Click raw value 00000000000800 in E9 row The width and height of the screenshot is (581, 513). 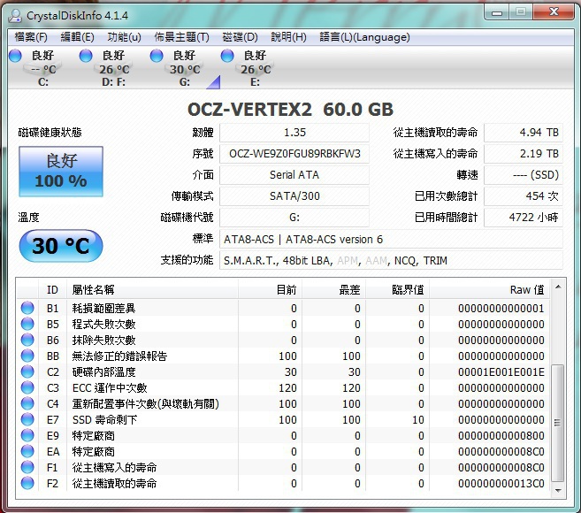pos(501,435)
